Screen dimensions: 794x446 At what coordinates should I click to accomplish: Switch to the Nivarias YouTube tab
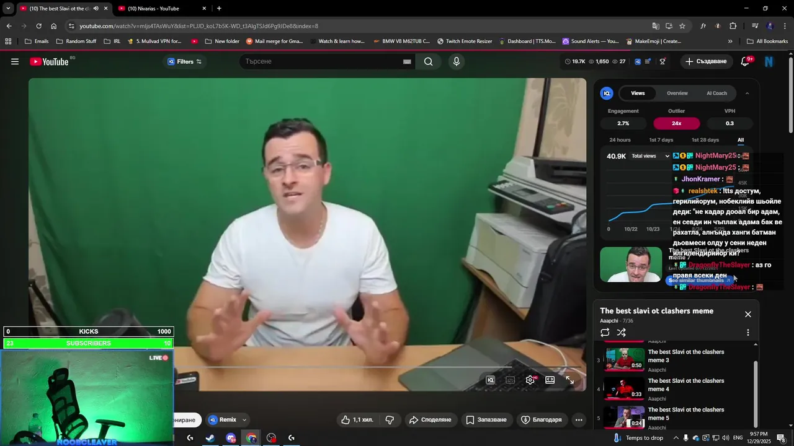[161, 9]
